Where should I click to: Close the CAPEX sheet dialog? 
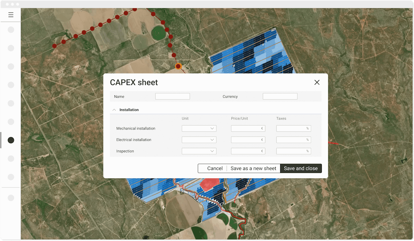point(317,82)
